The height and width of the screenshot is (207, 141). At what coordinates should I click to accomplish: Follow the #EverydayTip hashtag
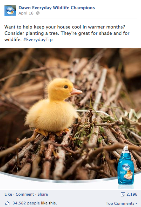(x=38, y=39)
